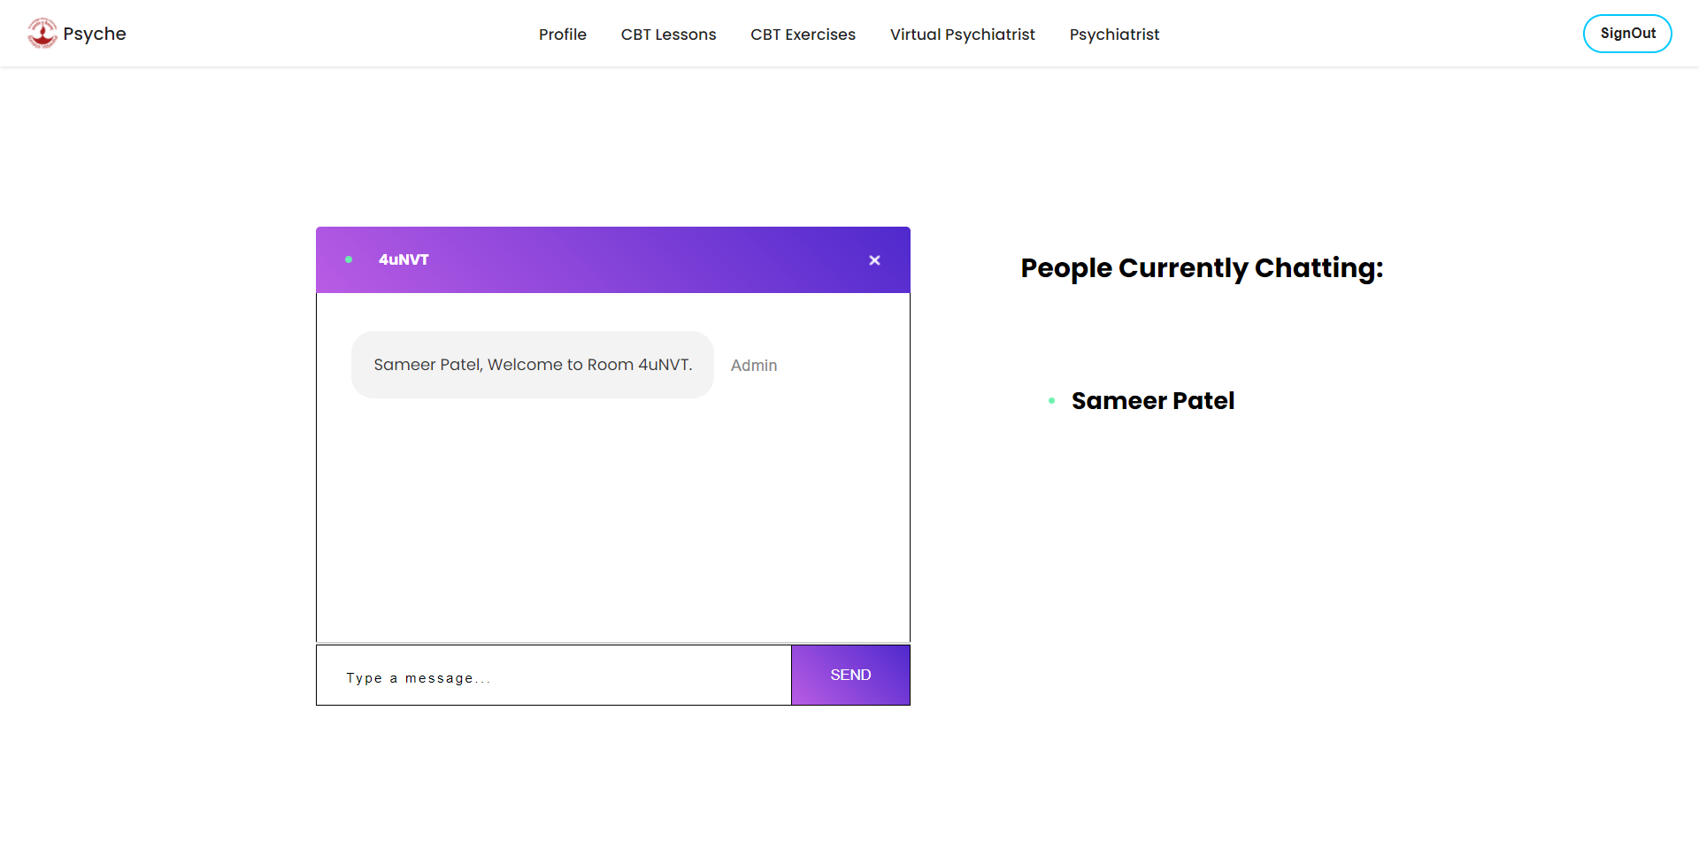Image resolution: width=1699 pixels, height=865 pixels.
Task: Click People Currently Chatting heading
Action: click(x=1202, y=268)
